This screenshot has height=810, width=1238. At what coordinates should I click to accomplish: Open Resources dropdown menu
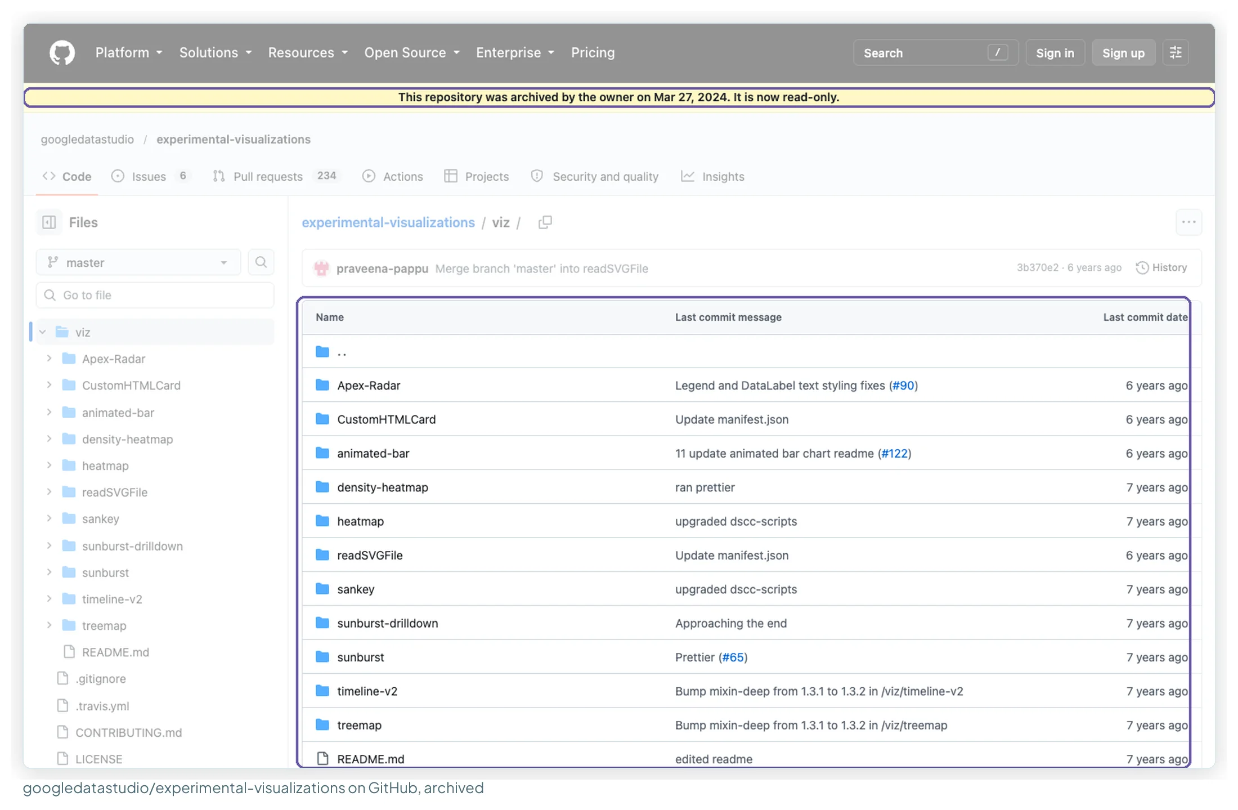(308, 53)
